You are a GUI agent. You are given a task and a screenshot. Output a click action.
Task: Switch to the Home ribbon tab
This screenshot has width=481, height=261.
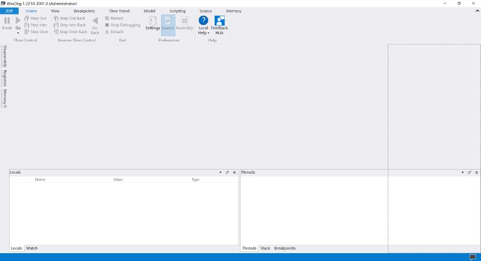point(31,11)
